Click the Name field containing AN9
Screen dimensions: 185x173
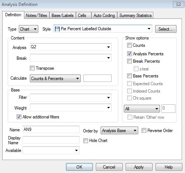(x=51, y=129)
